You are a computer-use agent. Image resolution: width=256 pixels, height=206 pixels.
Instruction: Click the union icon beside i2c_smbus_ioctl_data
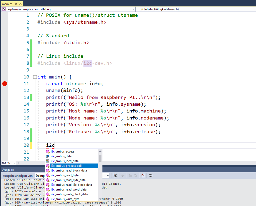(48, 161)
